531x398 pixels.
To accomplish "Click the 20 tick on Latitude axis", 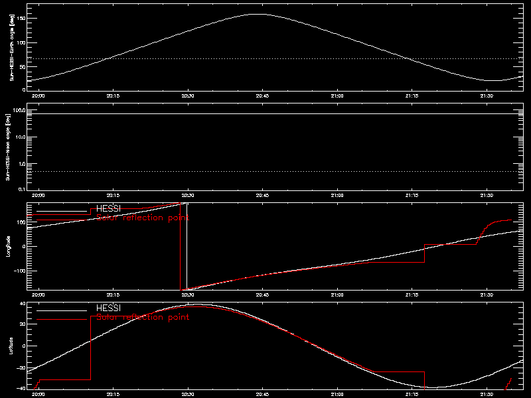I will 23,324.
